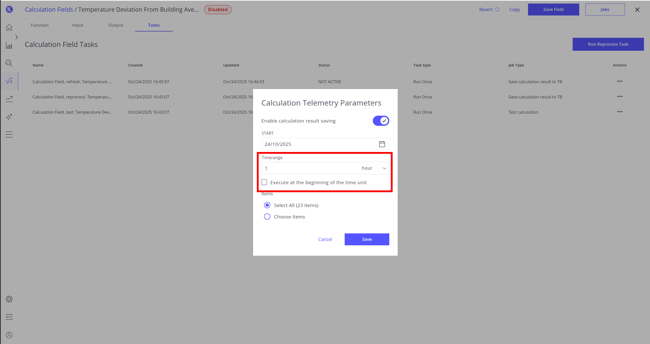Open the hour time unit dropdown
This screenshot has width=650, height=344.
pos(374,168)
